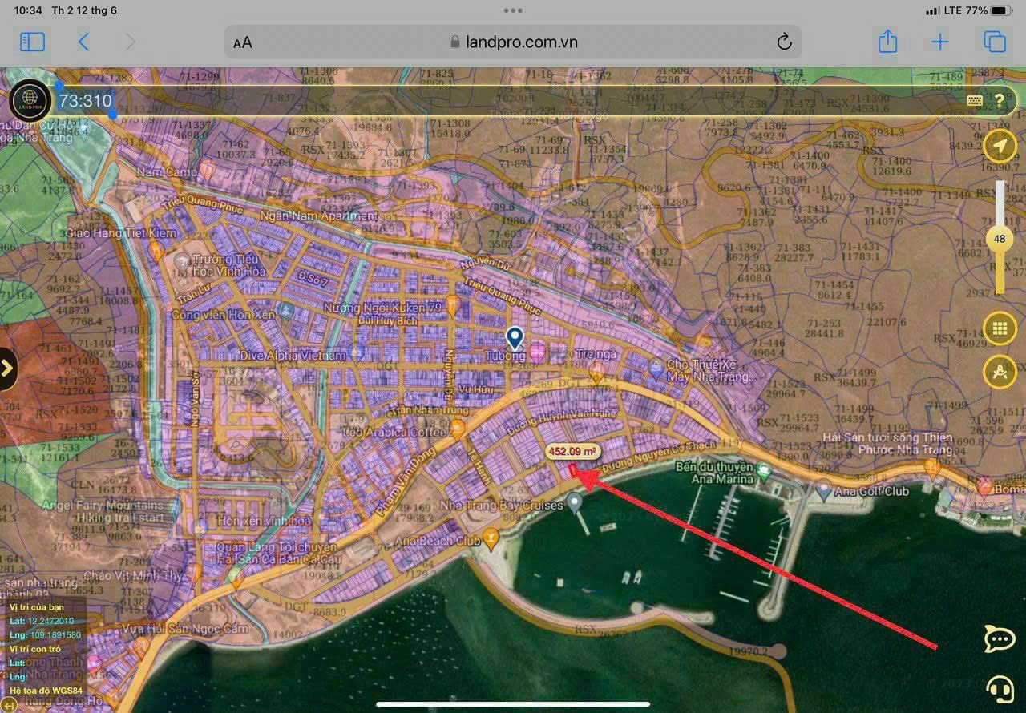
Task: Open a new Safari tab
Action: [939, 42]
